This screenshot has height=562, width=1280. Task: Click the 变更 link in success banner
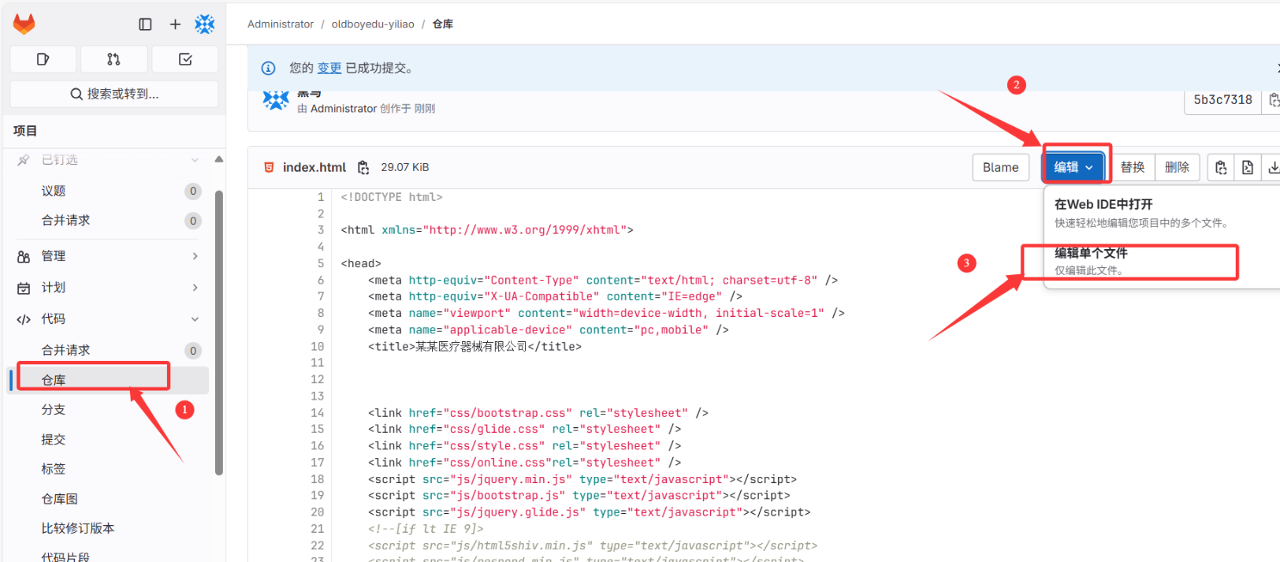(x=329, y=69)
